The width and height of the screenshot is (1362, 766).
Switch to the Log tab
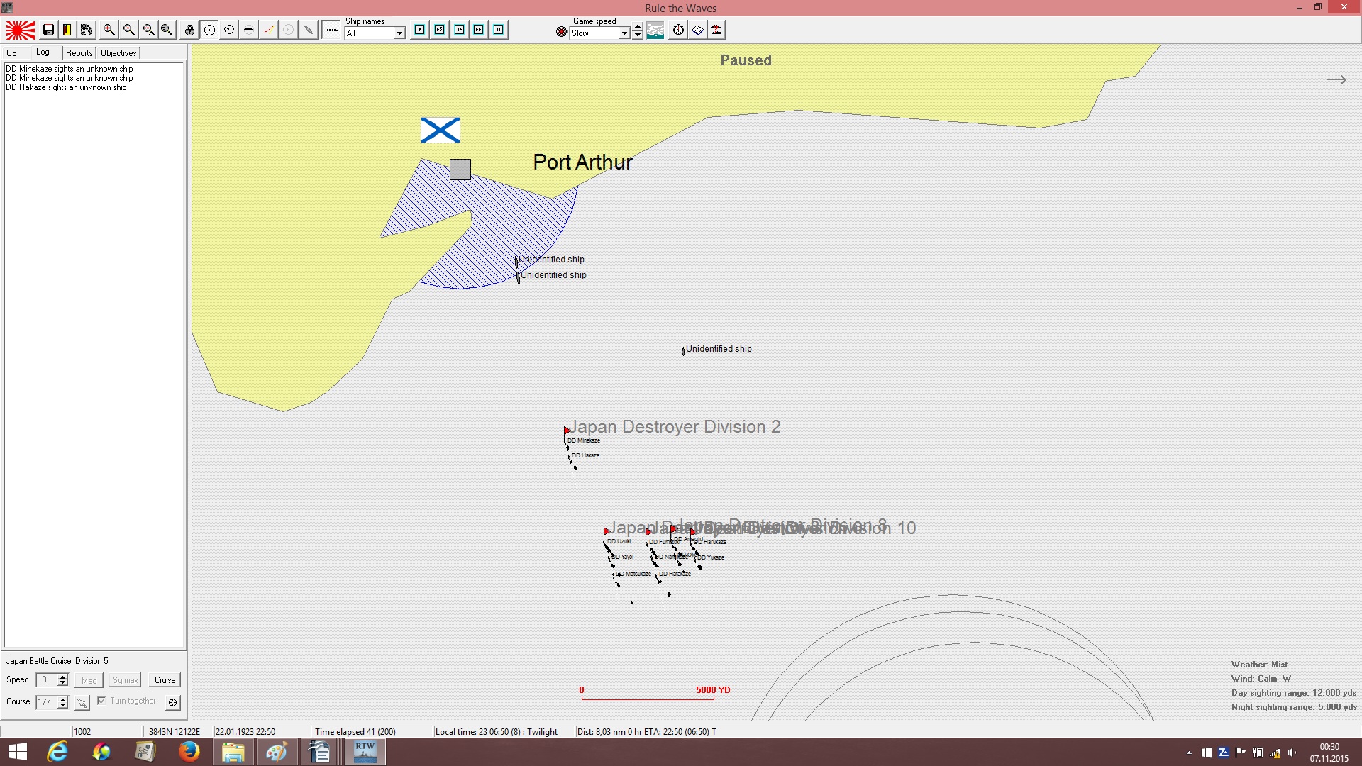[43, 52]
